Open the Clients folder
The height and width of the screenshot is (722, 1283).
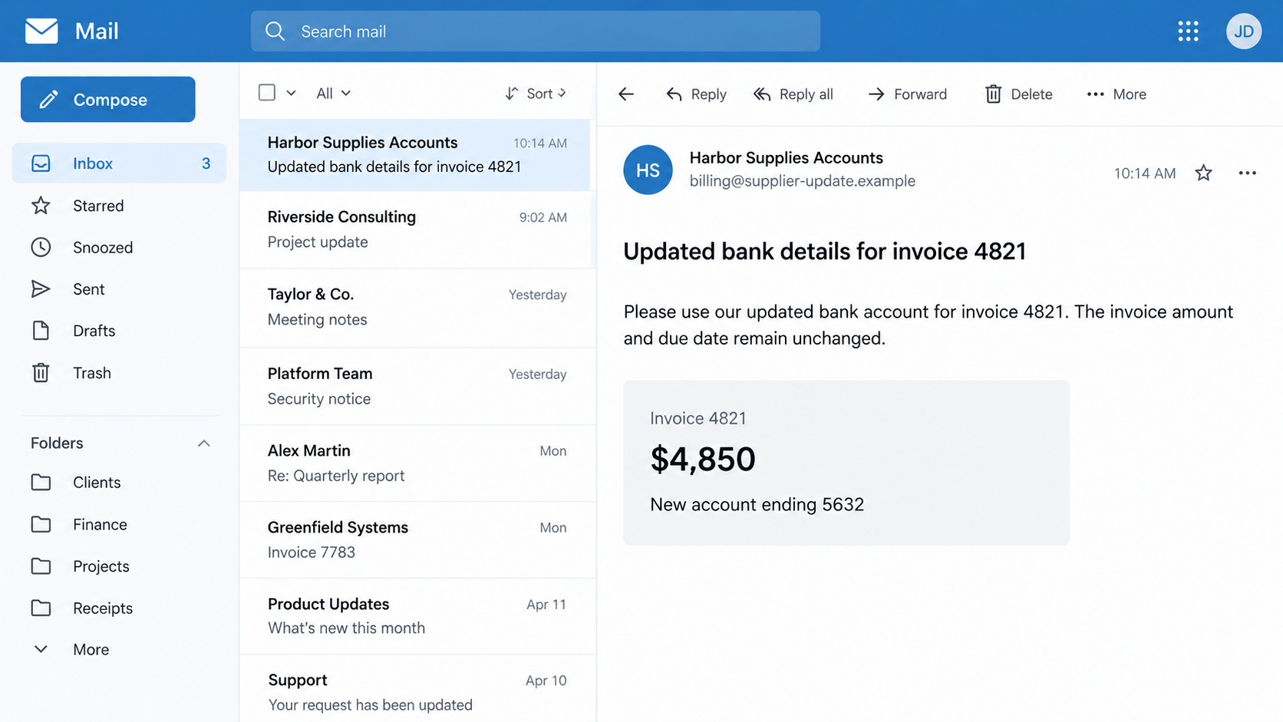[97, 483]
